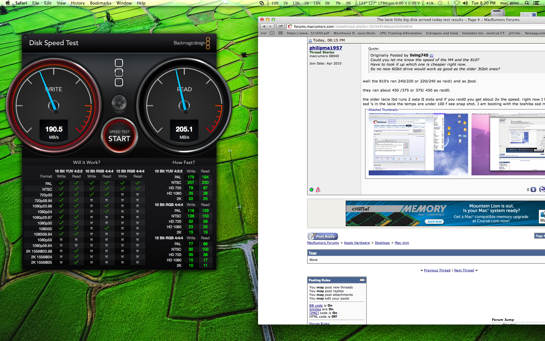Screen dimensions: 545x341
Task: Click the Crucial Memory Shop Now ad
Action: pos(434,222)
